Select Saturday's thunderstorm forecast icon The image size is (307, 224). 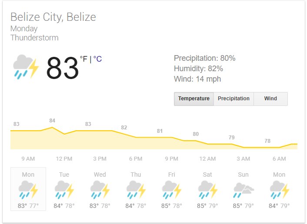(x=207, y=190)
